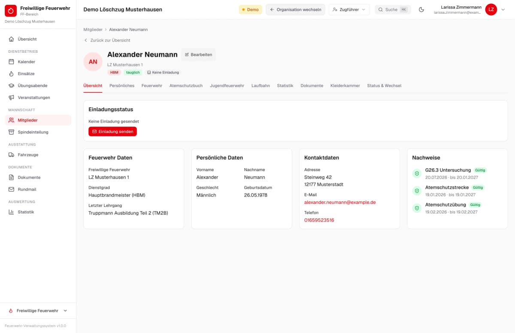Click the yellow Demo badge
Image resolution: width=515 pixels, height=333 pixels.
pos(250,9)
